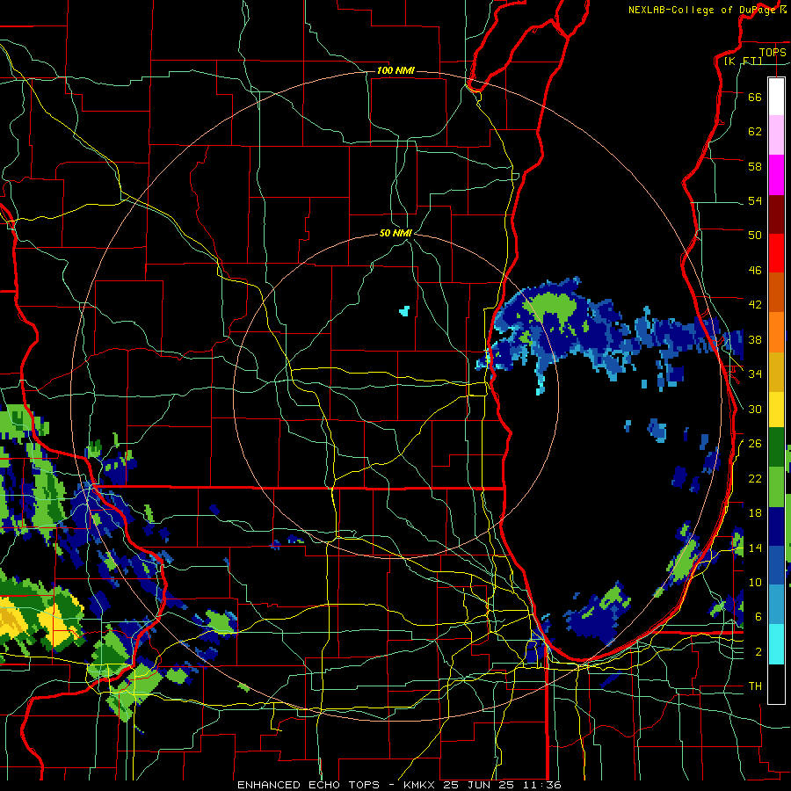Click the '11:36' timestamp
The image size is (791, 791).
click(x=542, y=785)
